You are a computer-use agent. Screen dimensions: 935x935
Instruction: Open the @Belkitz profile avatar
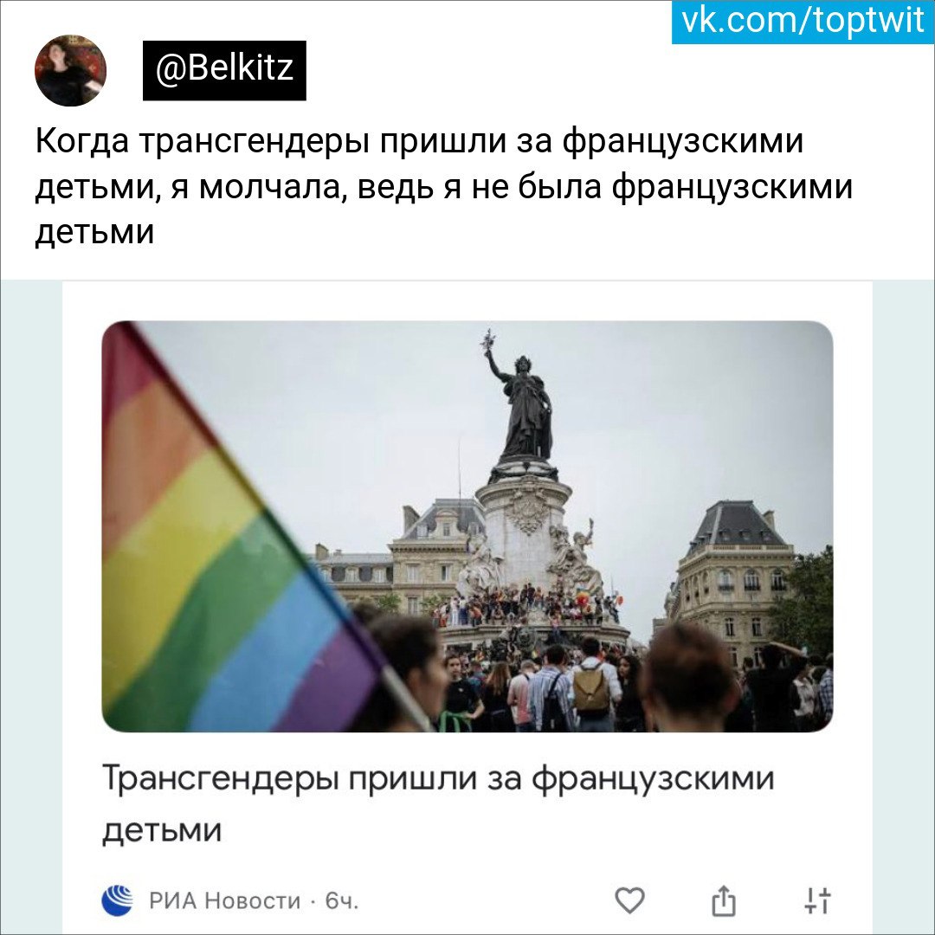(x=70, y=70)
